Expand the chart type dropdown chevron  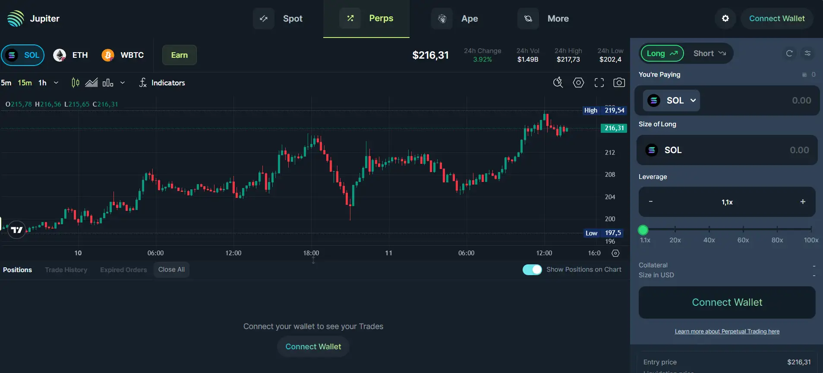point(123,83)
